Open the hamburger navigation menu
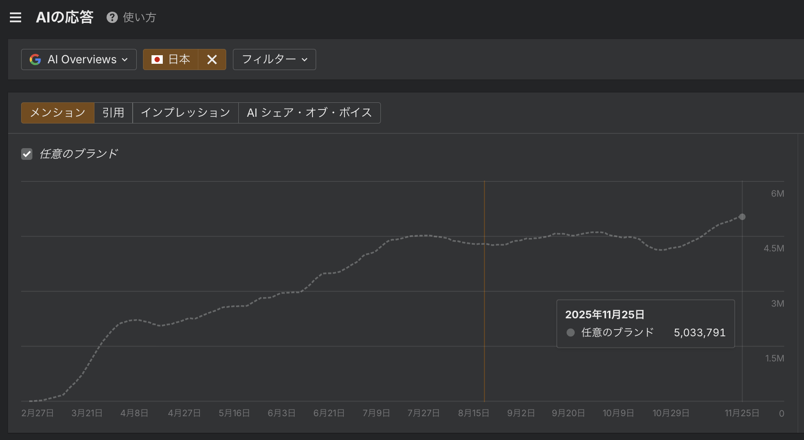The width and height of the screenshot is (804, 440). tap(16, 18)
